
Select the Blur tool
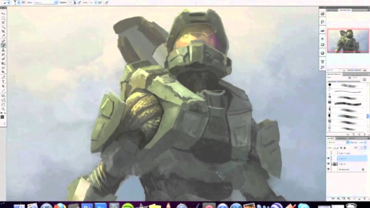[3, 68]
